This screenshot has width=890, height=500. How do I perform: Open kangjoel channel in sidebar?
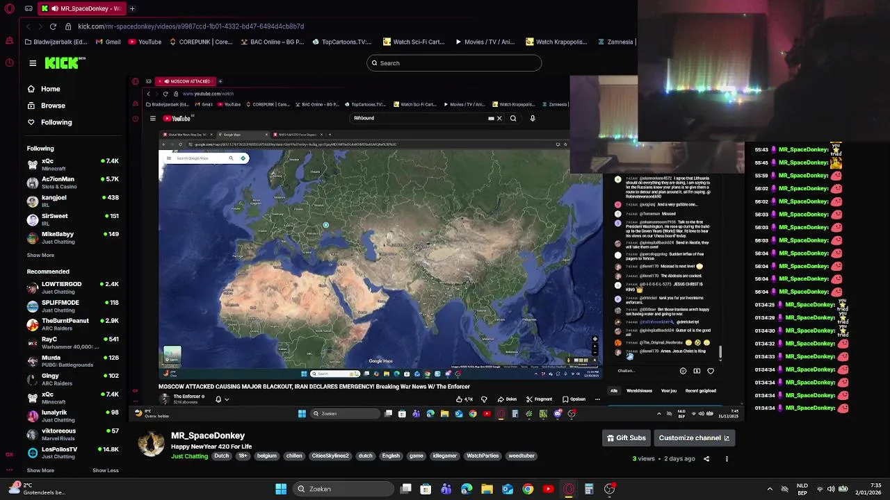[x=73, y=201]
